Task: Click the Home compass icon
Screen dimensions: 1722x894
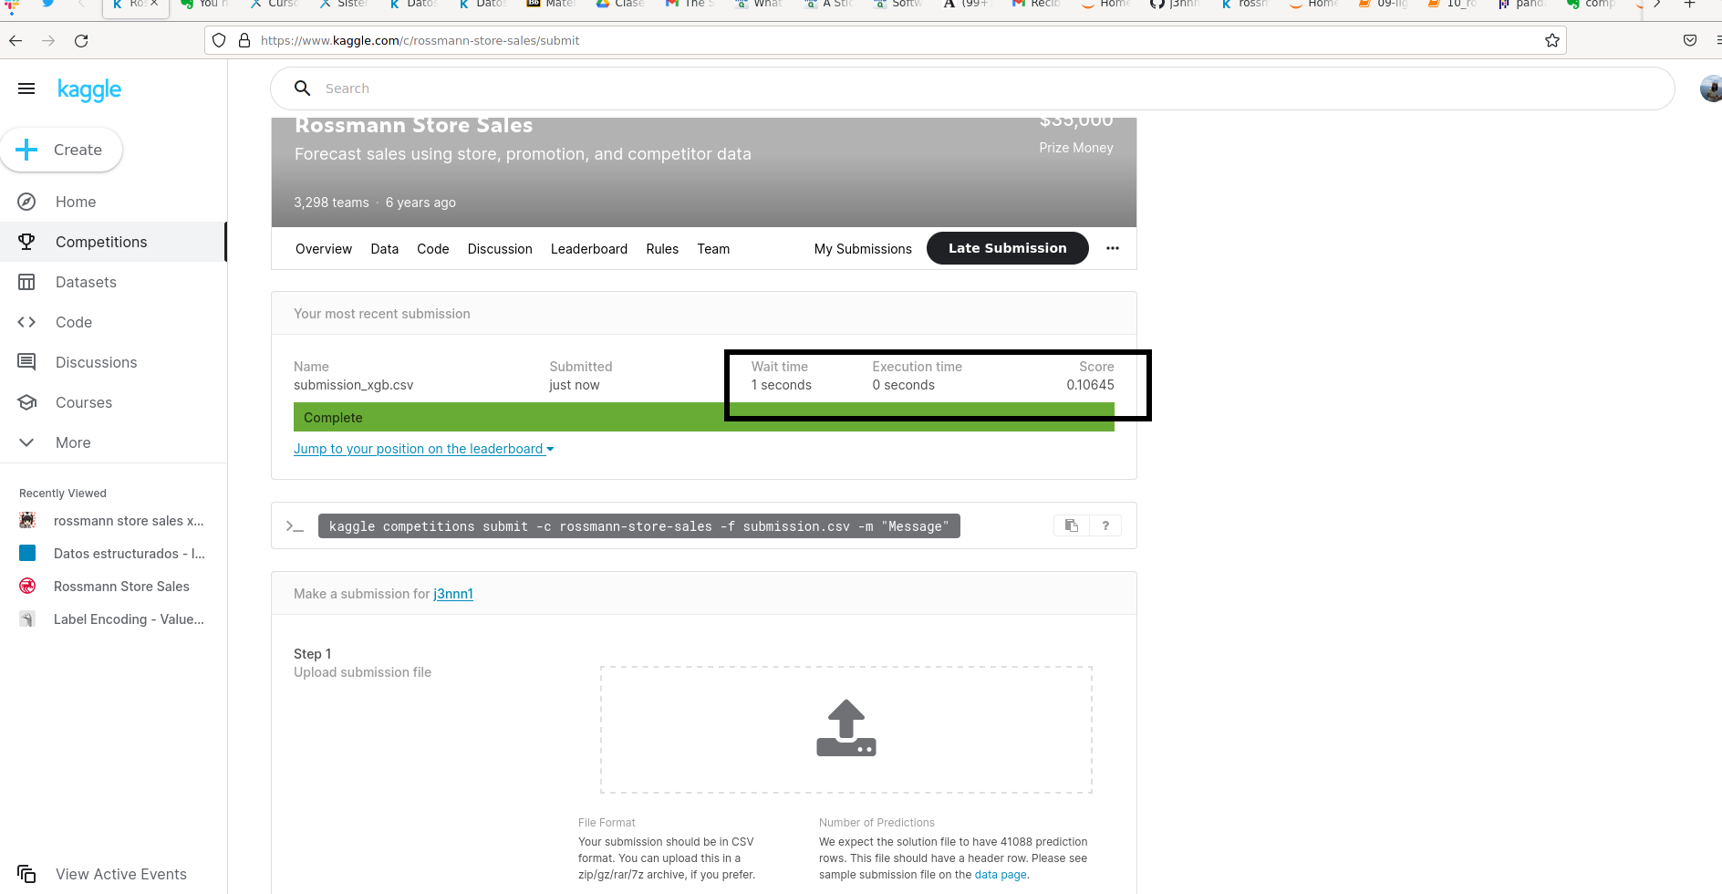Action: [26, 202]
